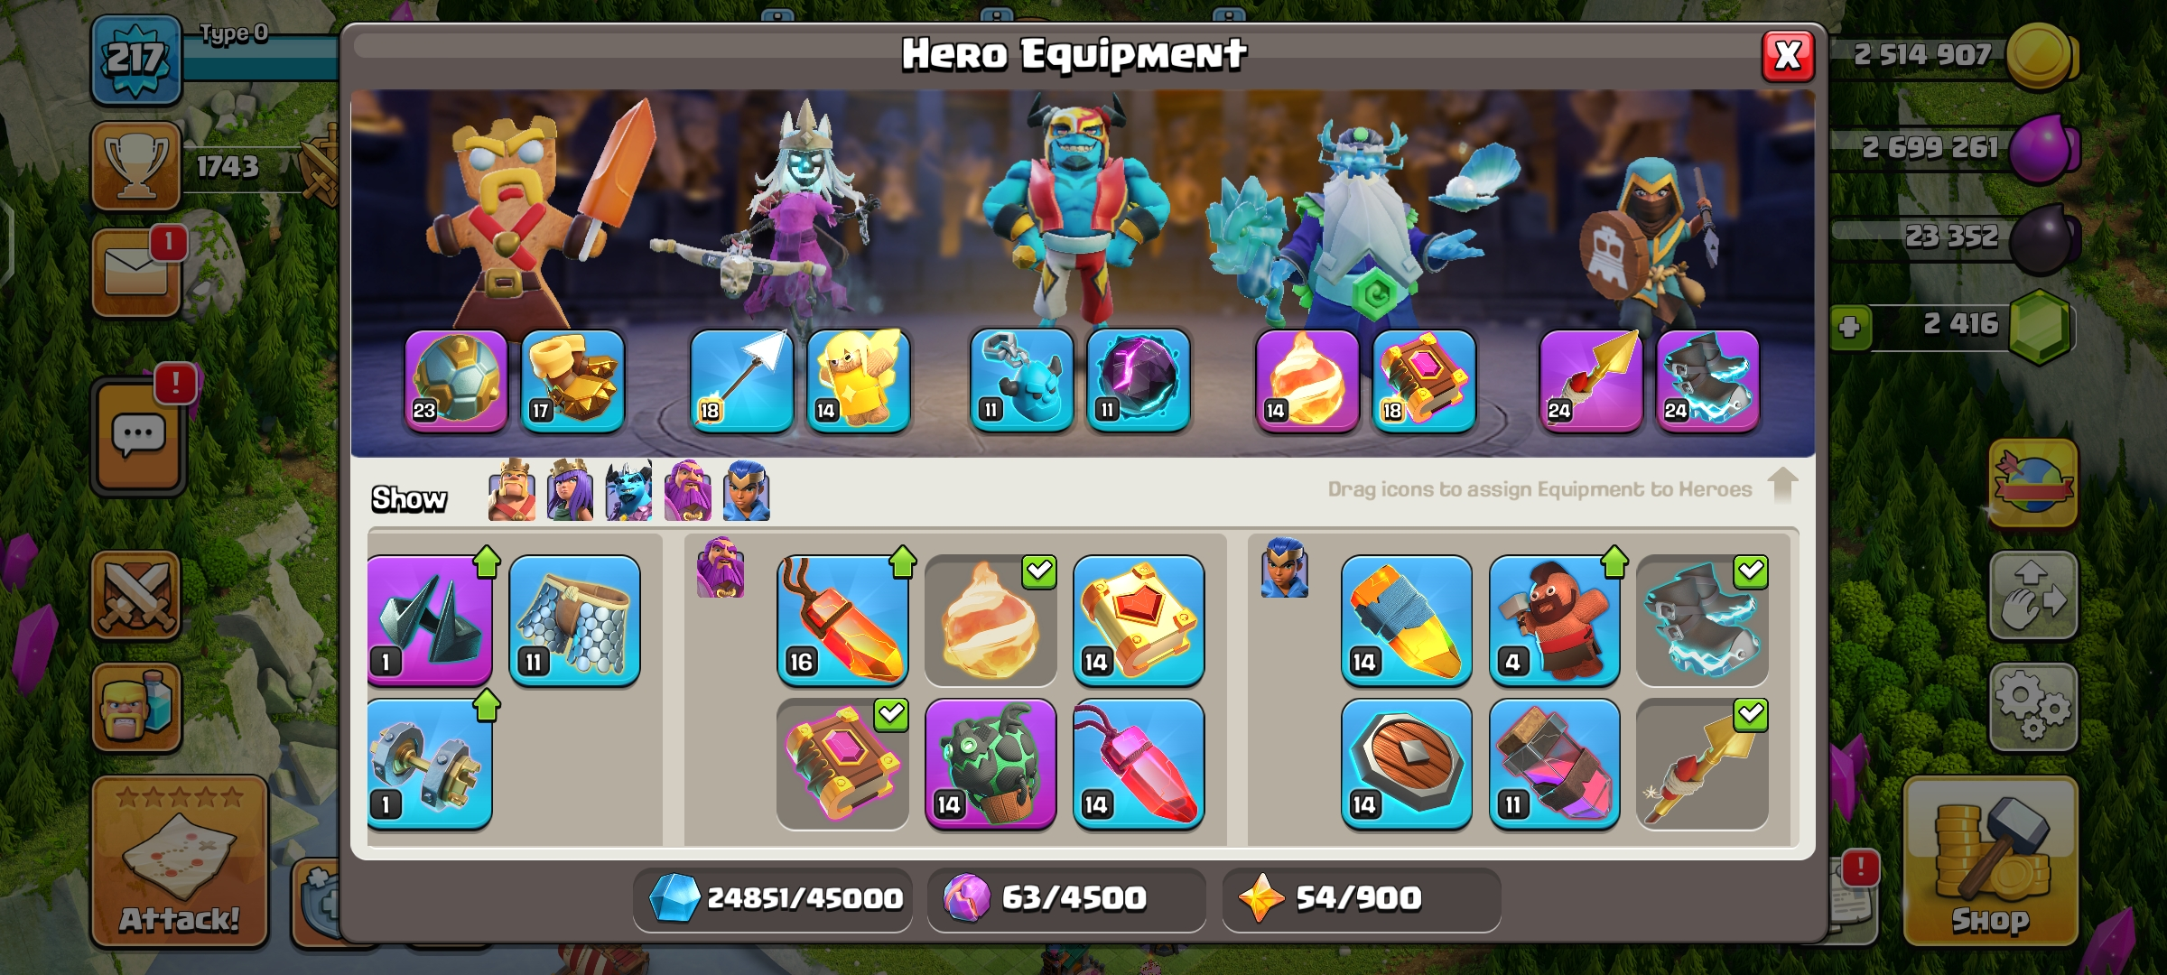2167x975 pixels.
Task: Select the level 14 wooden round shield equipment
Action: 1406,764
